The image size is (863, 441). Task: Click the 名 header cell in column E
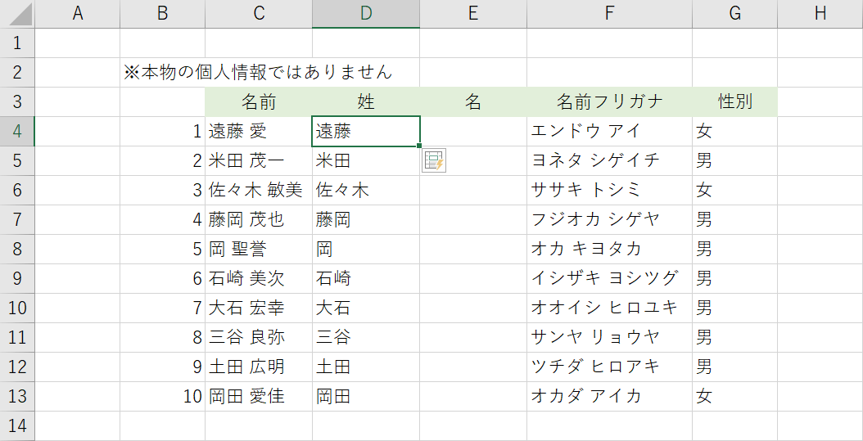click(473, 102)
